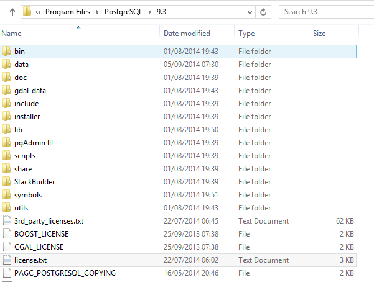The image size is (374, 285).
Task: Select the BOOST_LICENSE file icon
Action: click(x=7, y=233)
